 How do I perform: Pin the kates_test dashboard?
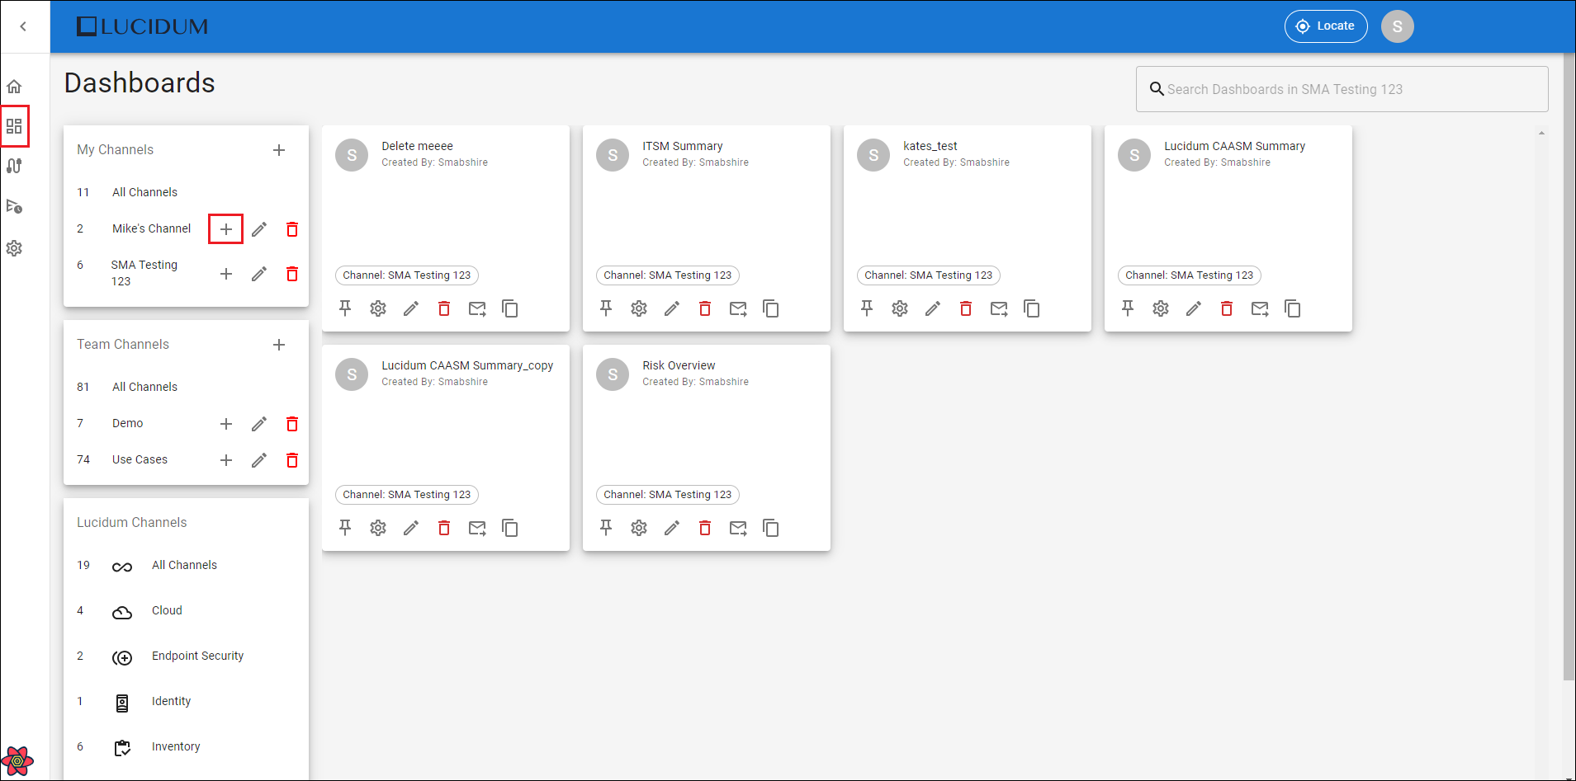(x=867, y=308)
